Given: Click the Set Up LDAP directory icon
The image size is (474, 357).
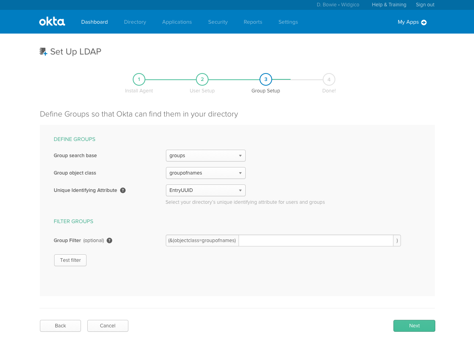Looking at the screenshot, I should point(43,52).
